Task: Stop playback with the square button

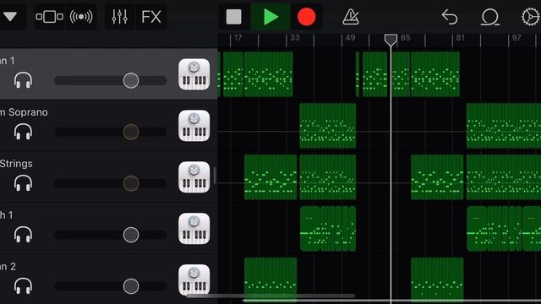Action: (233, 17)
